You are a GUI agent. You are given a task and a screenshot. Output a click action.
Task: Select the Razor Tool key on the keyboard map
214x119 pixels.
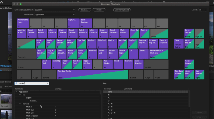(x=67, y=64)
